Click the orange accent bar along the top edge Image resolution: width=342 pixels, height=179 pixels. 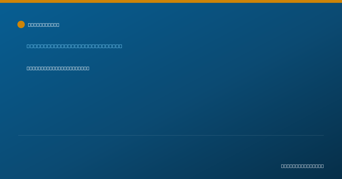(x=171, y=1)
